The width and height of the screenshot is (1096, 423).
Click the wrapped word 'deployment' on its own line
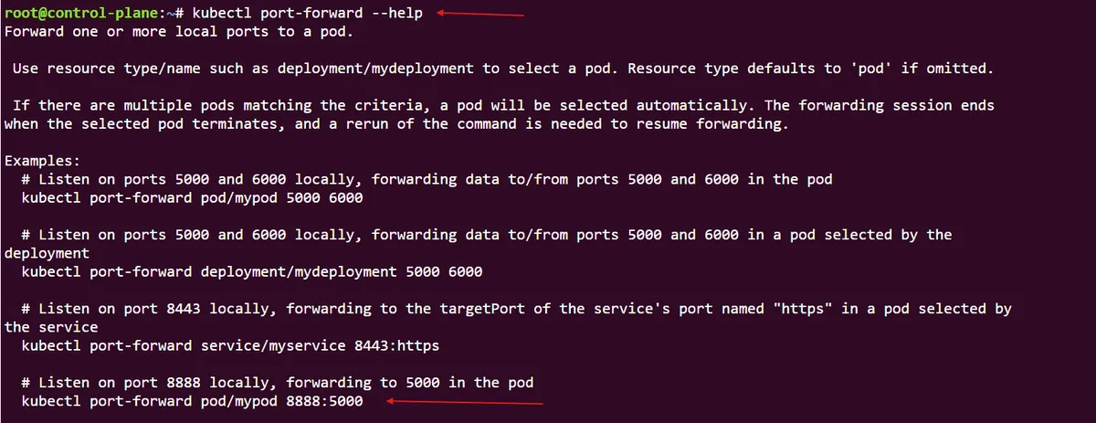pos(47,253)
